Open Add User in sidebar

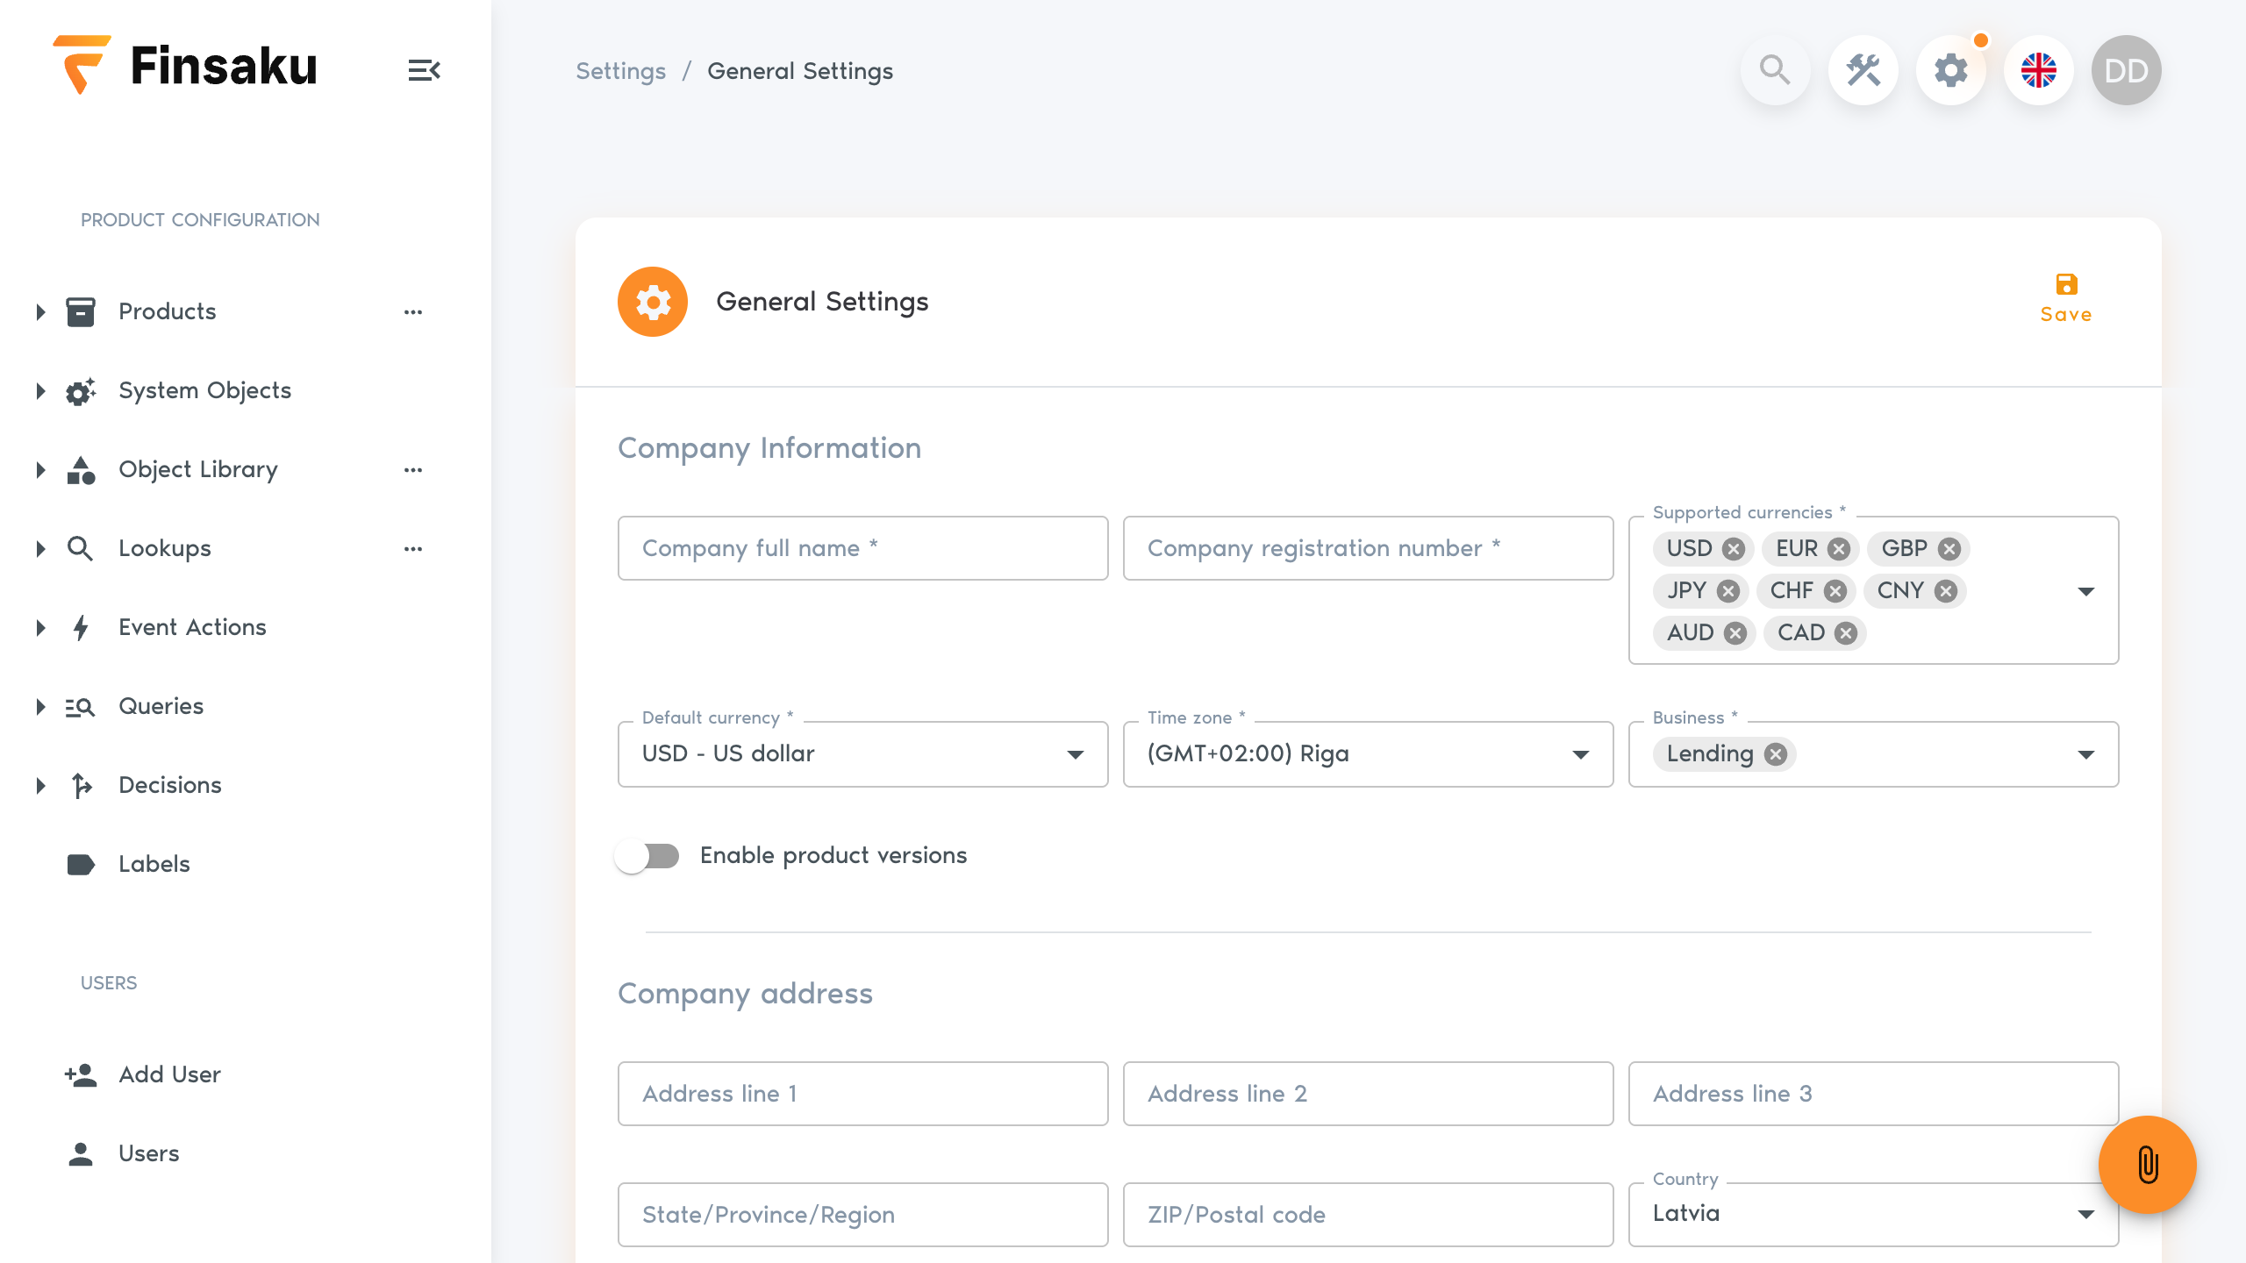[169, 1074]
